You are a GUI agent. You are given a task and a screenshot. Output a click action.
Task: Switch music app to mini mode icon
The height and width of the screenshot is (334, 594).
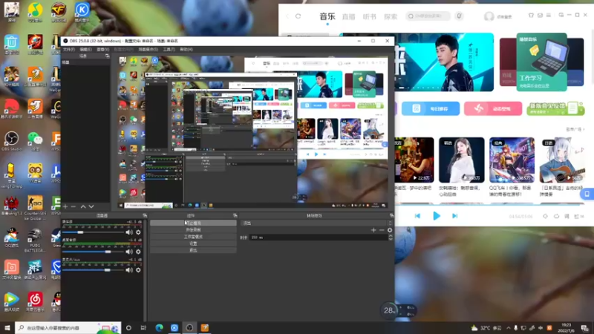tap(561, 15)
